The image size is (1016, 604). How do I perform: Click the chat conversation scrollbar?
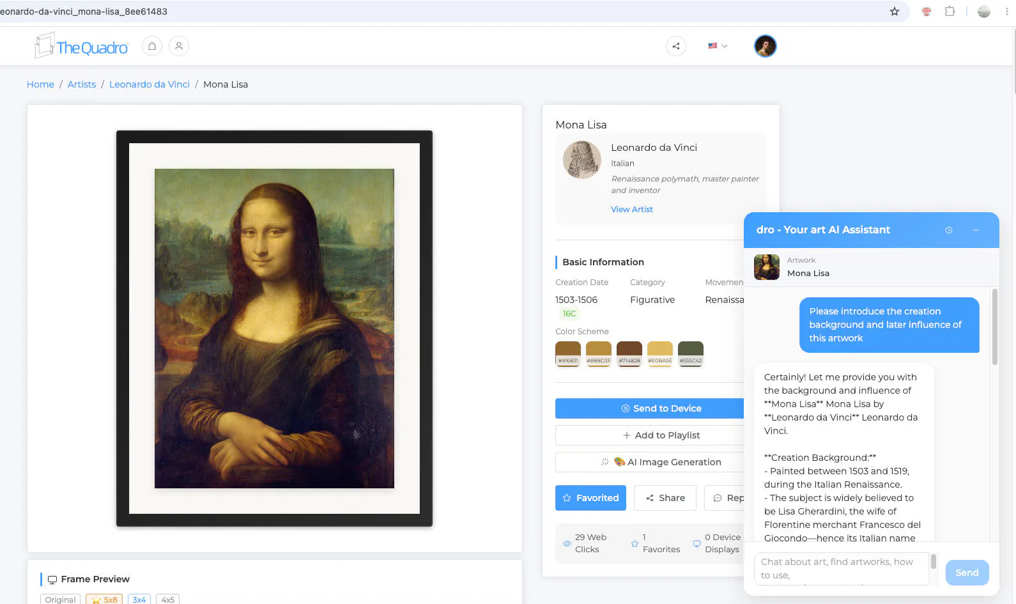click(x=994, y=327)
